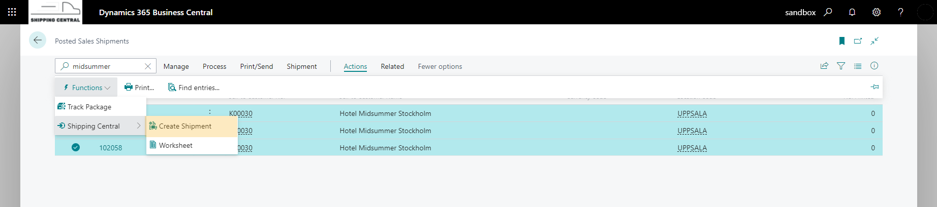Open the search magnifier in top bar
Image resolution: width=937 pixels, height=207 pixels.
[x=828, y=12]
